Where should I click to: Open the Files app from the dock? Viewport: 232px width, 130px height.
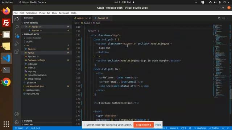tap(6, 35)
